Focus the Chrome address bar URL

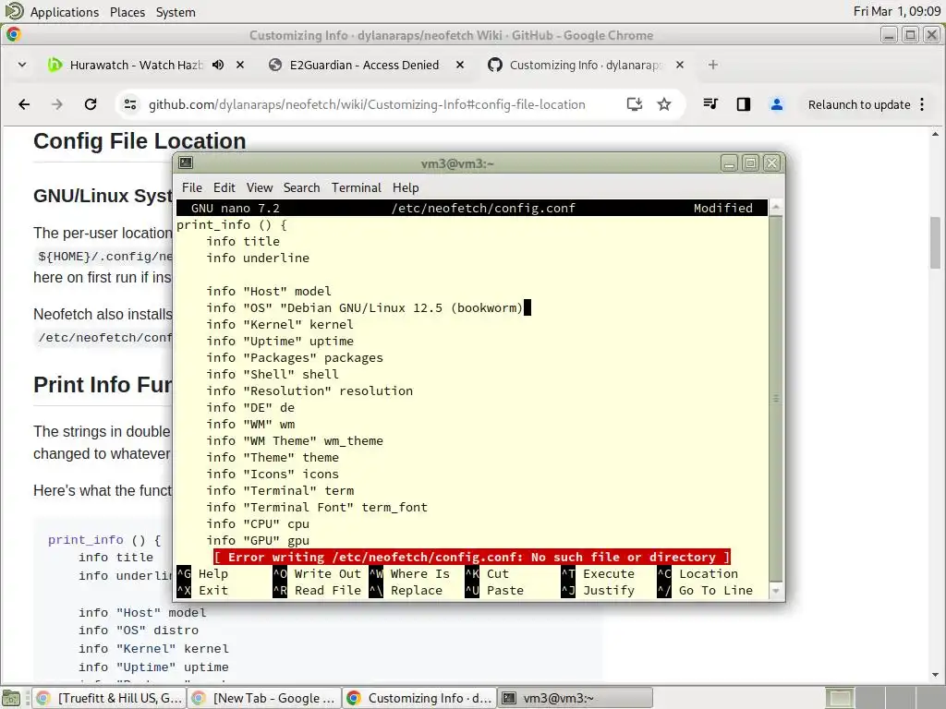tap(367, 104)
